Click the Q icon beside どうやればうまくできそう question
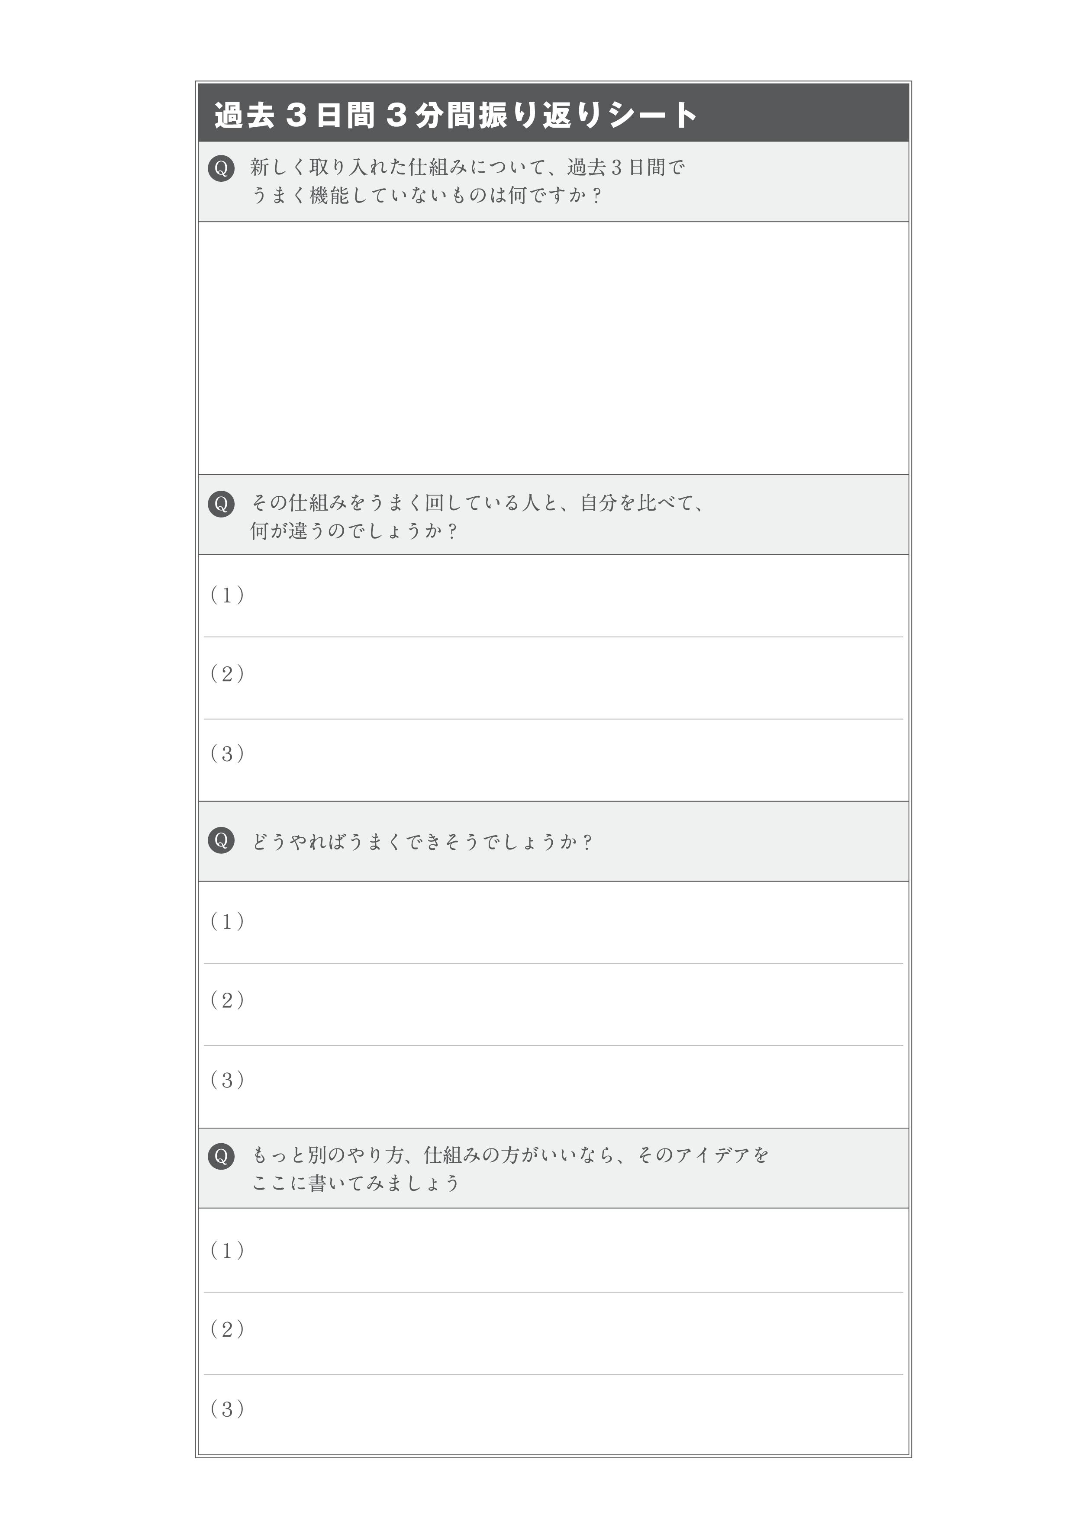The image size is (1073, 1518). click(x=222, y=840)
